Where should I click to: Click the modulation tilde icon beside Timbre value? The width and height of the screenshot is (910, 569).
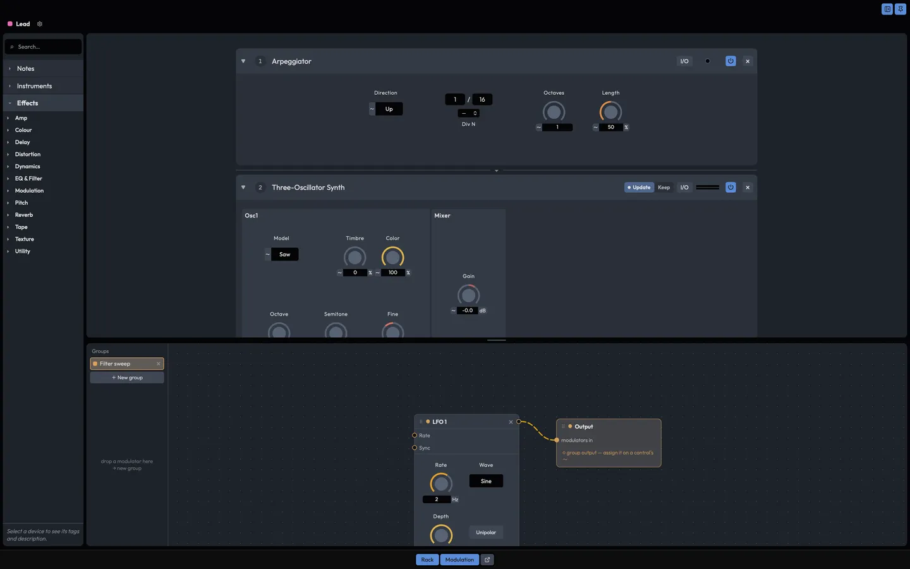pyautogui.click(x=339, y=272)
